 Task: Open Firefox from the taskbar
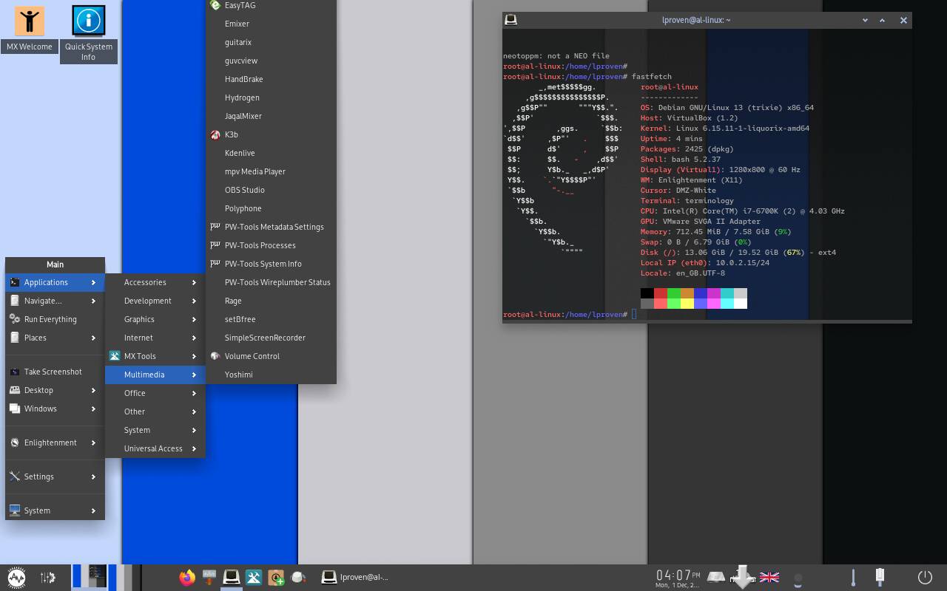pos(187,577)
